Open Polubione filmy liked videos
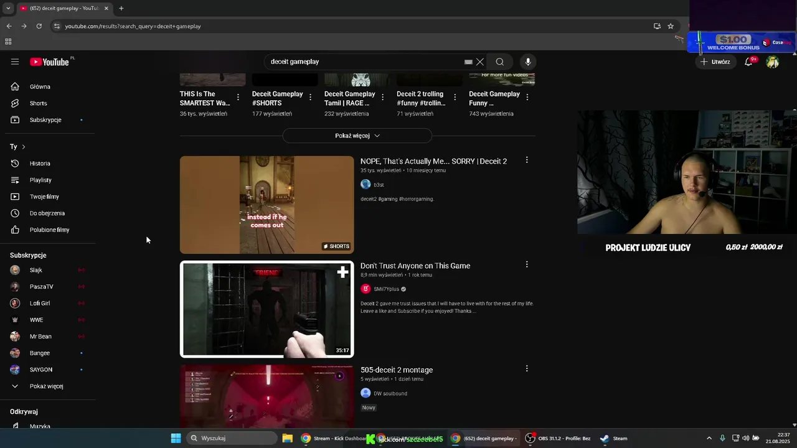This screenshot has height=448, width=797. 50,230
